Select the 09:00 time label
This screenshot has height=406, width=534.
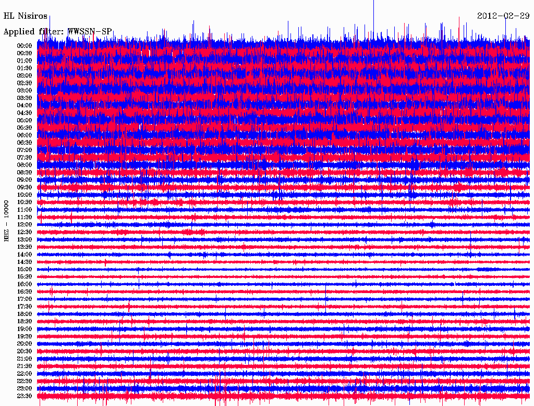pyautogui.click(x=25, y=180)
